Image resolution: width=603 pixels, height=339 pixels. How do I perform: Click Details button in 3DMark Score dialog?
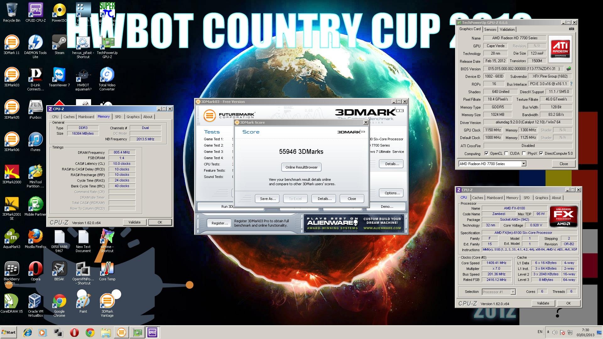point(324,199)
